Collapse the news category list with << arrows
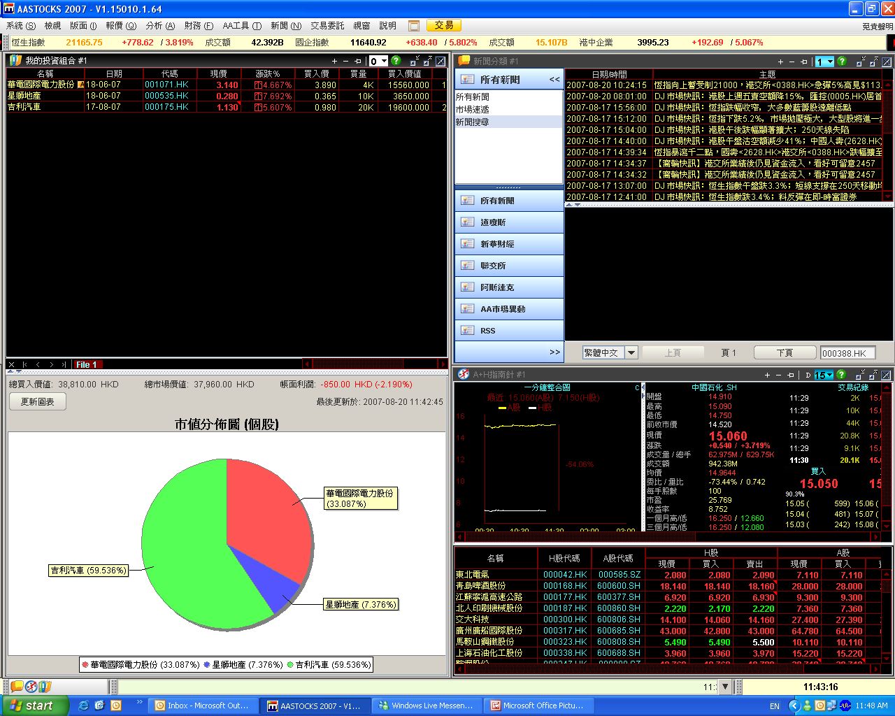 [x=554, y=80]
